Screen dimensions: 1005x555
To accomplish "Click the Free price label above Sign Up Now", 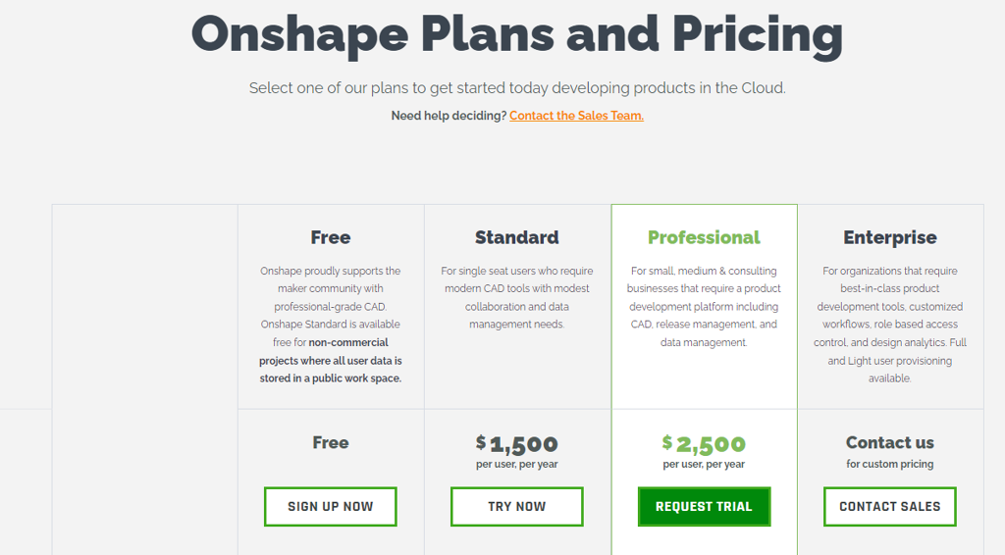I will pos(331,442).
